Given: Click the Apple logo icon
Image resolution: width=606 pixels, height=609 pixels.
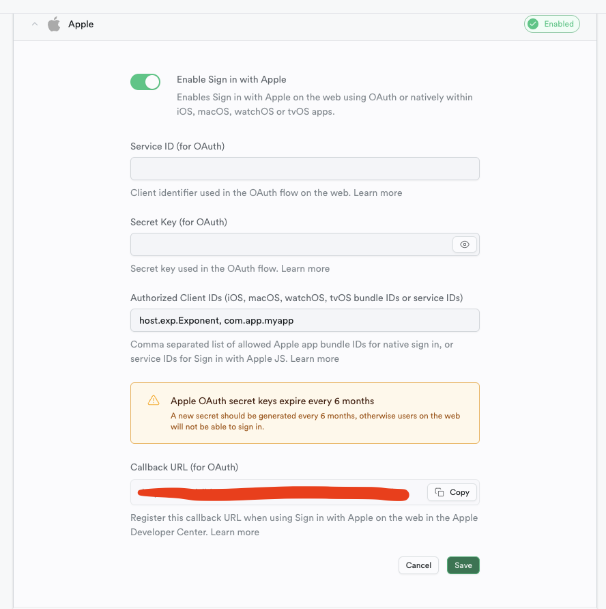Looking at the screenshot, I should click(54, 23).
